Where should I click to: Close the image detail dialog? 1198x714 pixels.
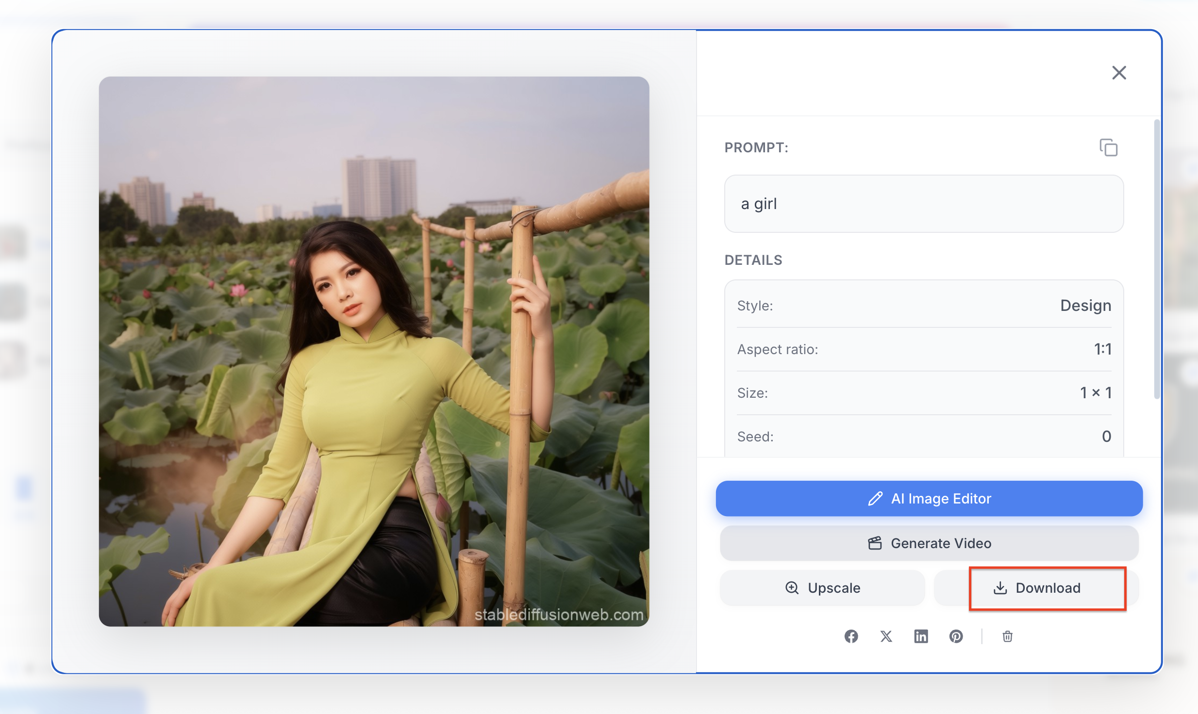[x=1119, y=73]
